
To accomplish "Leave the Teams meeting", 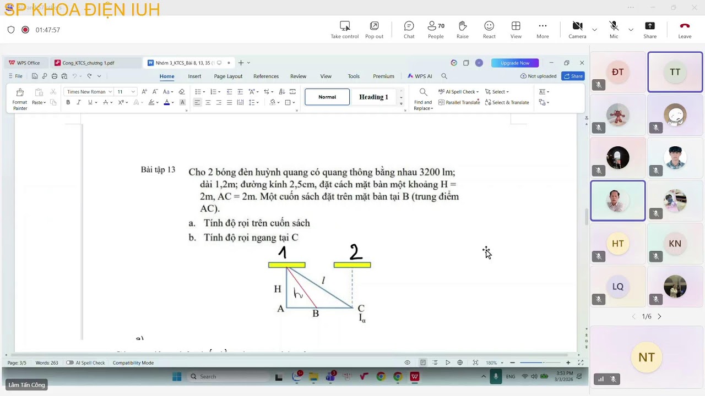I will tap(685, 30).
